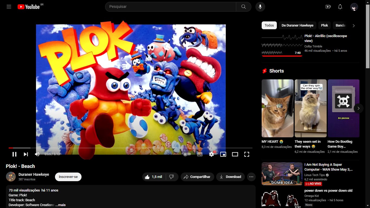The image size is (370, 208).
Task: Dislike the video
Action: [x=172, y=177]
